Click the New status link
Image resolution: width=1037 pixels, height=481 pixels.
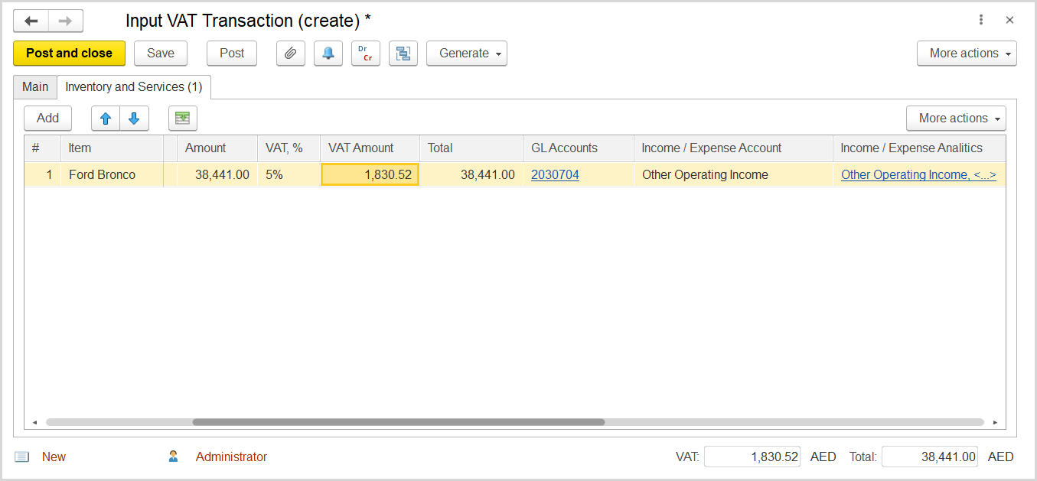54,457
